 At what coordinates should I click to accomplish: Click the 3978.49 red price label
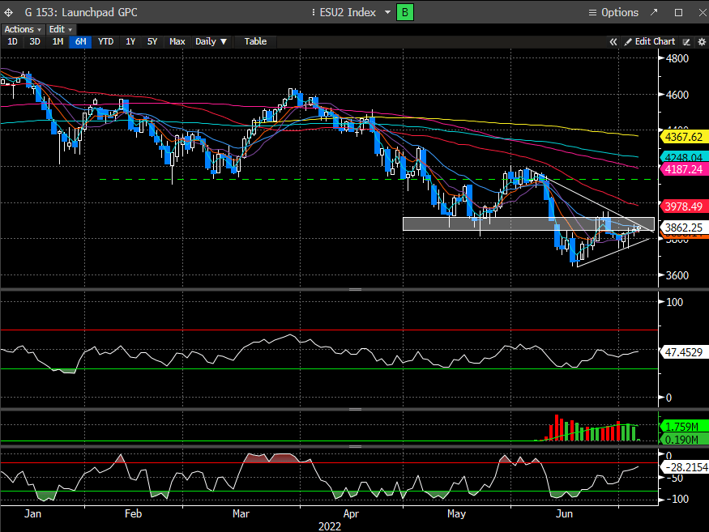683,205
